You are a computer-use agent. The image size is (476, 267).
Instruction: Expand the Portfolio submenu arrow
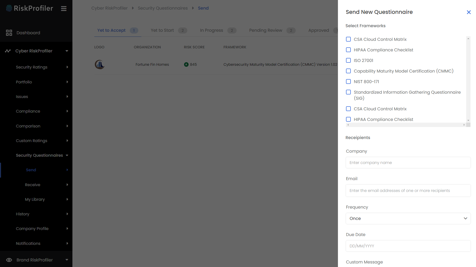pos(67,82)
